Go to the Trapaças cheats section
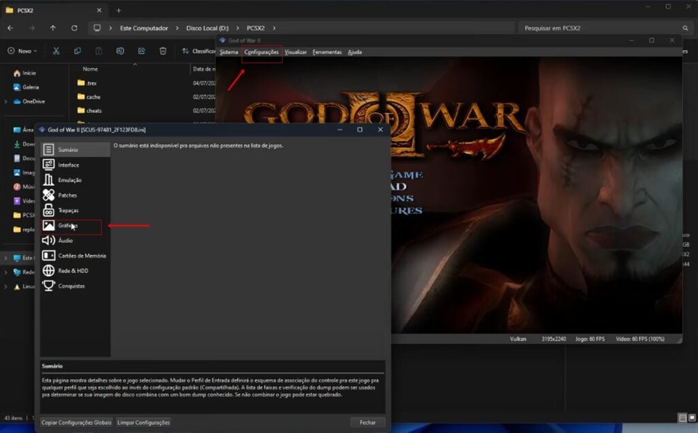This screenshot has width=698, height=433. [75, 210]
